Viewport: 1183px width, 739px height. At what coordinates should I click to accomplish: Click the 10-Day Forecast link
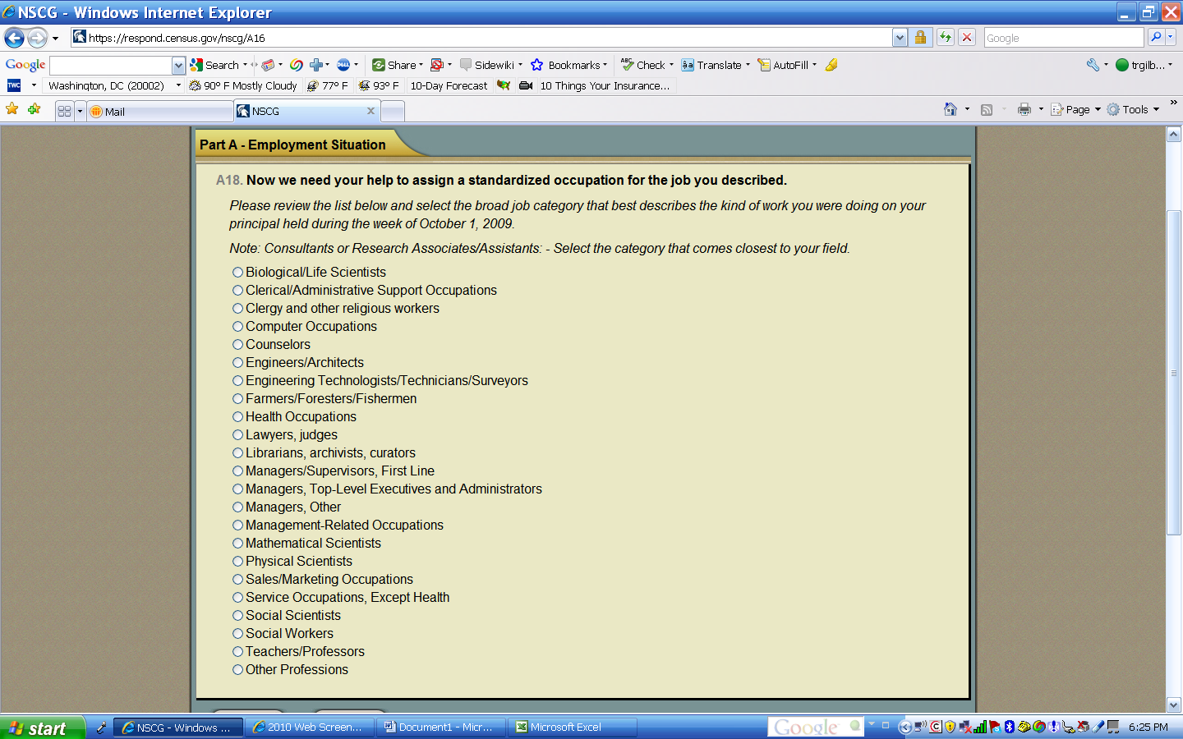[449, 85]
